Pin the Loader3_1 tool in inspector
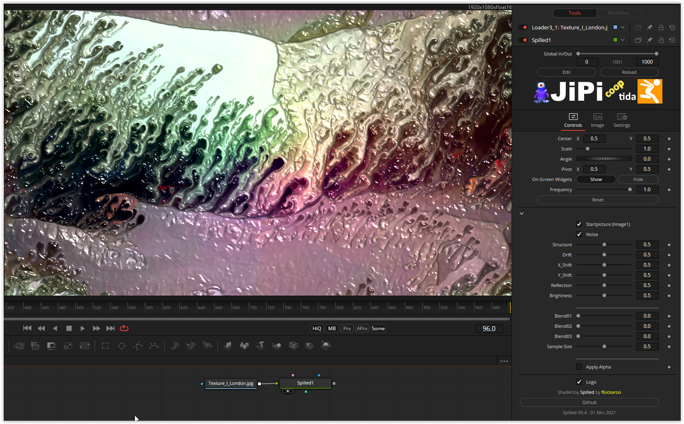The width and height of the screenshot is (684, 424). (x=650, y=27)
